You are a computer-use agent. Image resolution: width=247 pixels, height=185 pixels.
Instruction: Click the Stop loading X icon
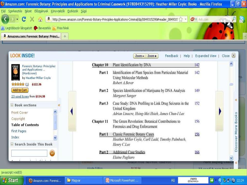(x=32, y=19)
